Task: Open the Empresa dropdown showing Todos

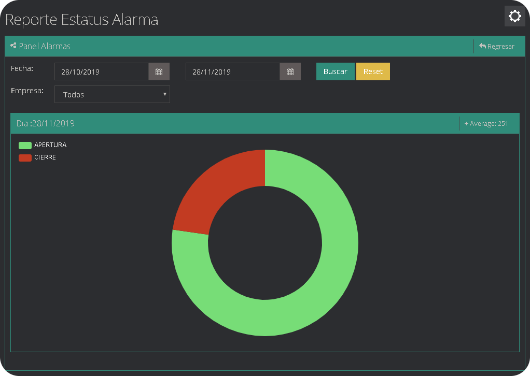Action: (112, 94)
